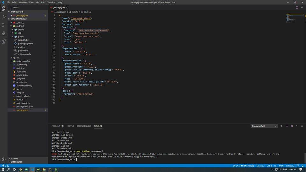Click the UTF-8 encoding in status bar
This screenshot has width=306, height=172.
(269, 166)
